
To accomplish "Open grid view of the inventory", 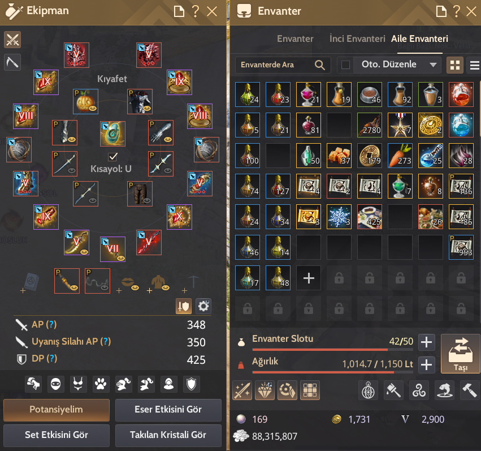I will pos(454,65).
